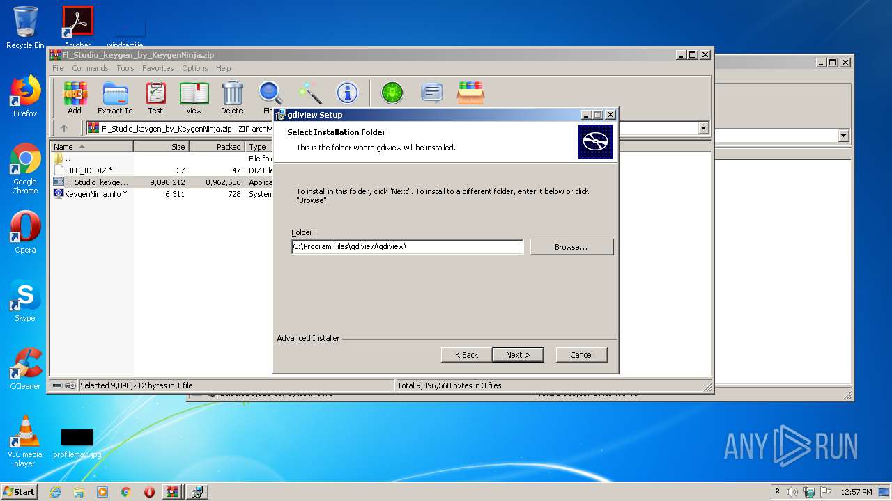Screen dimensions: 892x501
Task: Open the Tools menu
Action: (125, 68)
